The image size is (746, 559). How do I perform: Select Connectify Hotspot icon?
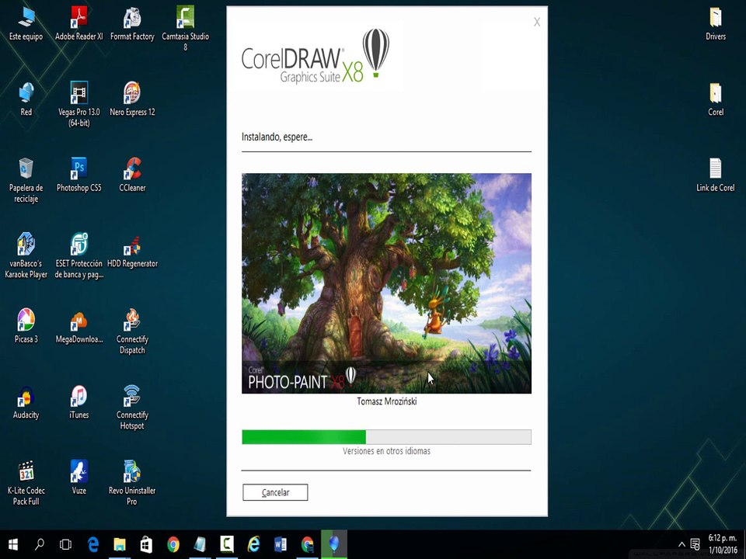(132, 407)
